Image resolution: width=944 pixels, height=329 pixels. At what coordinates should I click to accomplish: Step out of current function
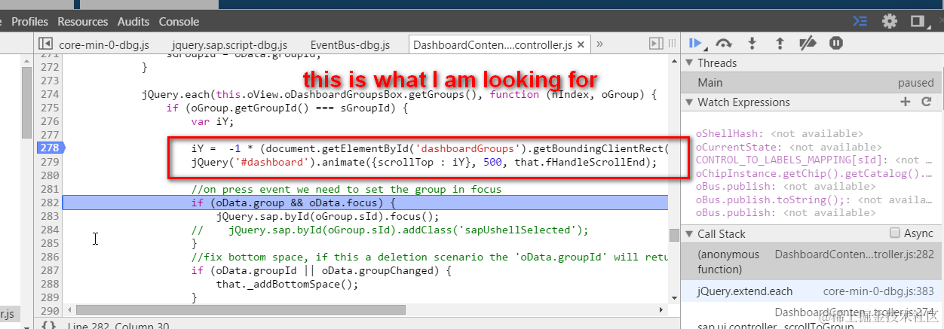[780, 44]
